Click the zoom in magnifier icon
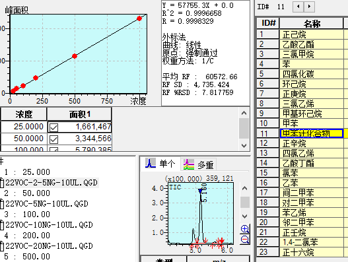 (x=245, y=229)
